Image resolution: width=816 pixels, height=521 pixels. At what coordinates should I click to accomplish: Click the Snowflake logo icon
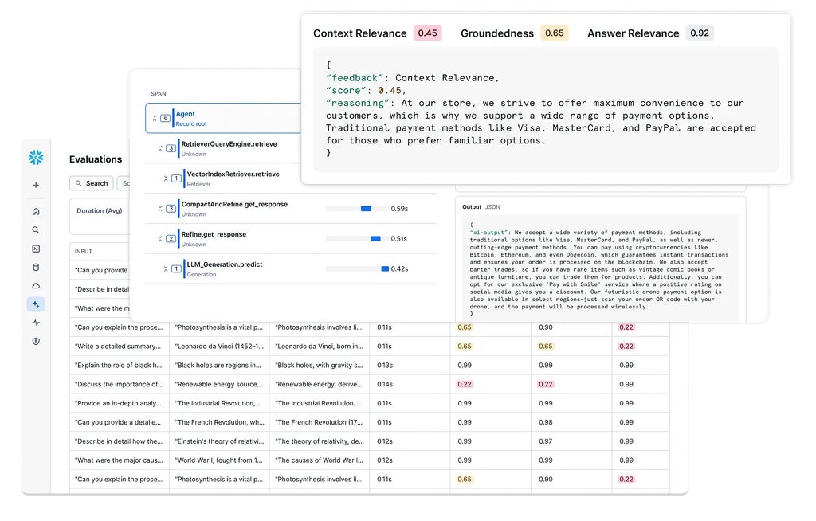tap(35, 157)
